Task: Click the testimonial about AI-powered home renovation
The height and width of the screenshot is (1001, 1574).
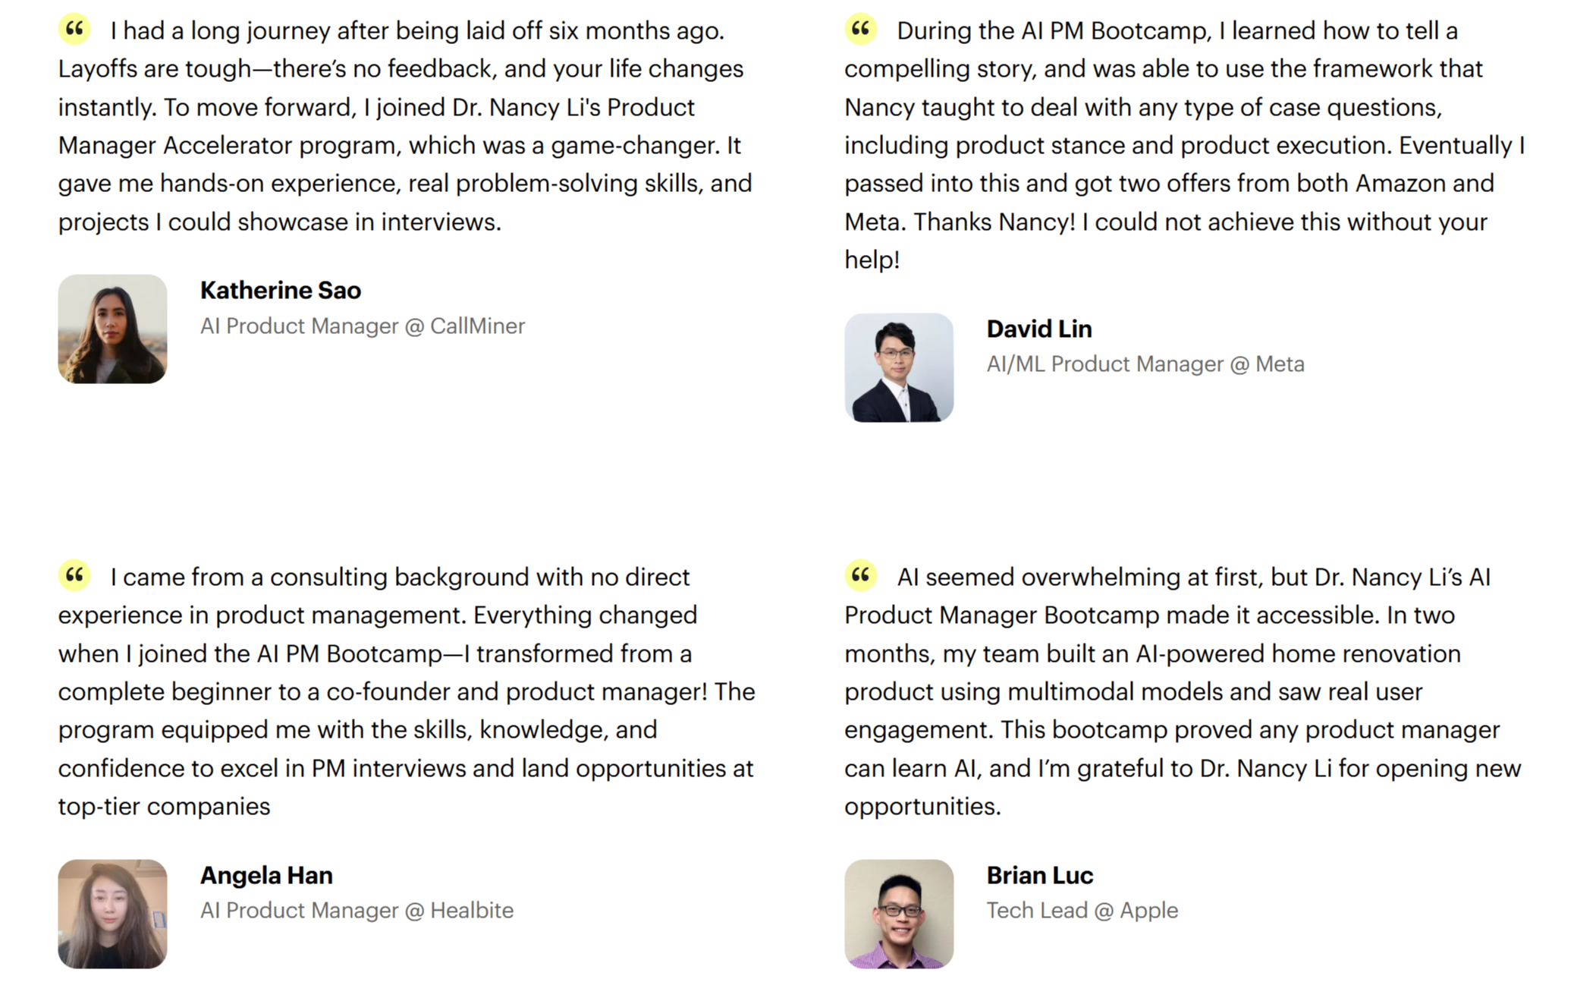Action: click(1183, 691)
